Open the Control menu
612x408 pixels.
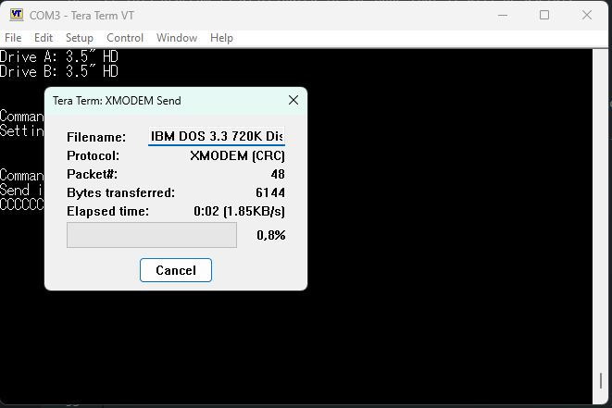pos(125,38)
